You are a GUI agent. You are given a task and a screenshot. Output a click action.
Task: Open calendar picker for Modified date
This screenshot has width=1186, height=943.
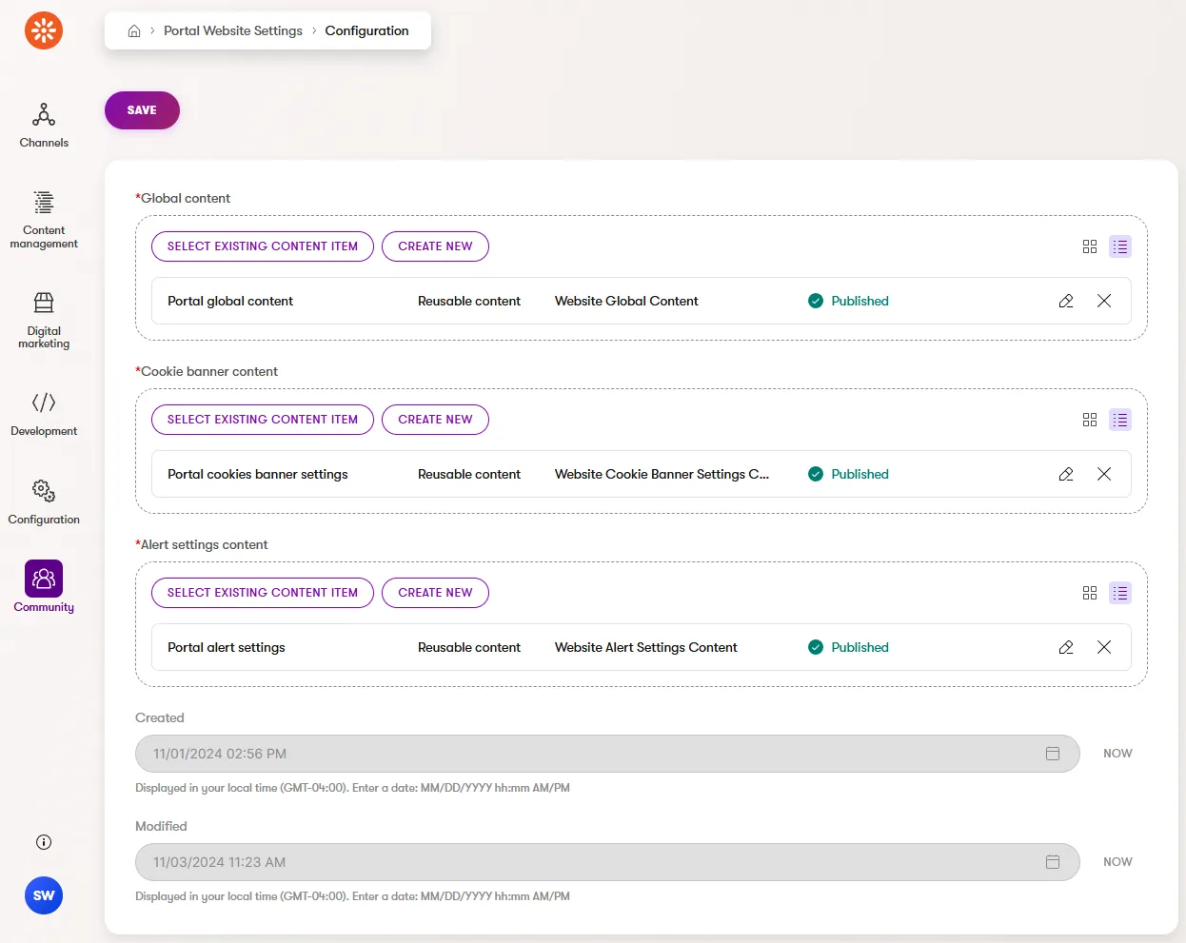pyautogui.click(x=1053, y=862)
